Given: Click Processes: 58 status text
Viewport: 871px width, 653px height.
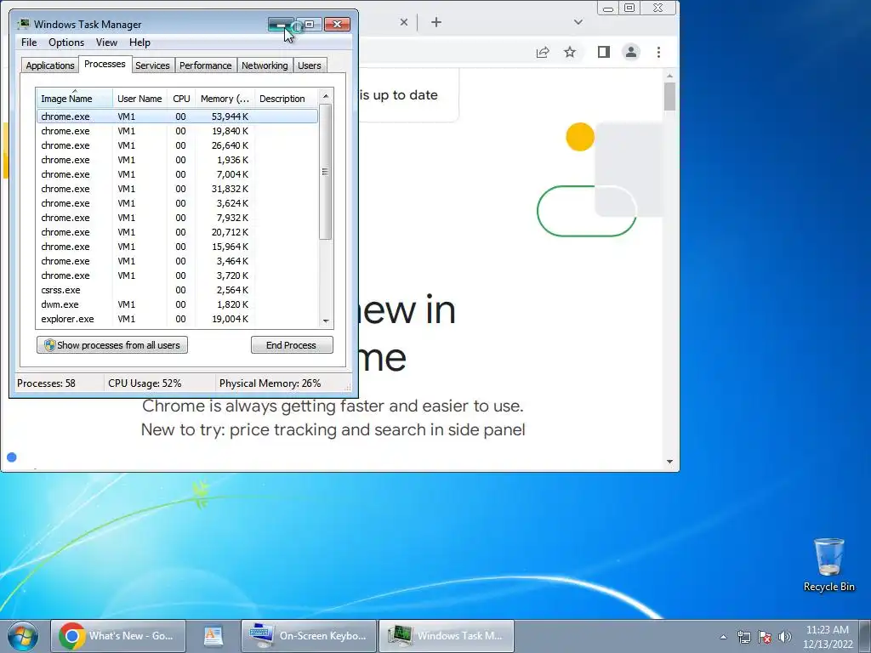Looking at the screenshot, I should click(46, 383).
